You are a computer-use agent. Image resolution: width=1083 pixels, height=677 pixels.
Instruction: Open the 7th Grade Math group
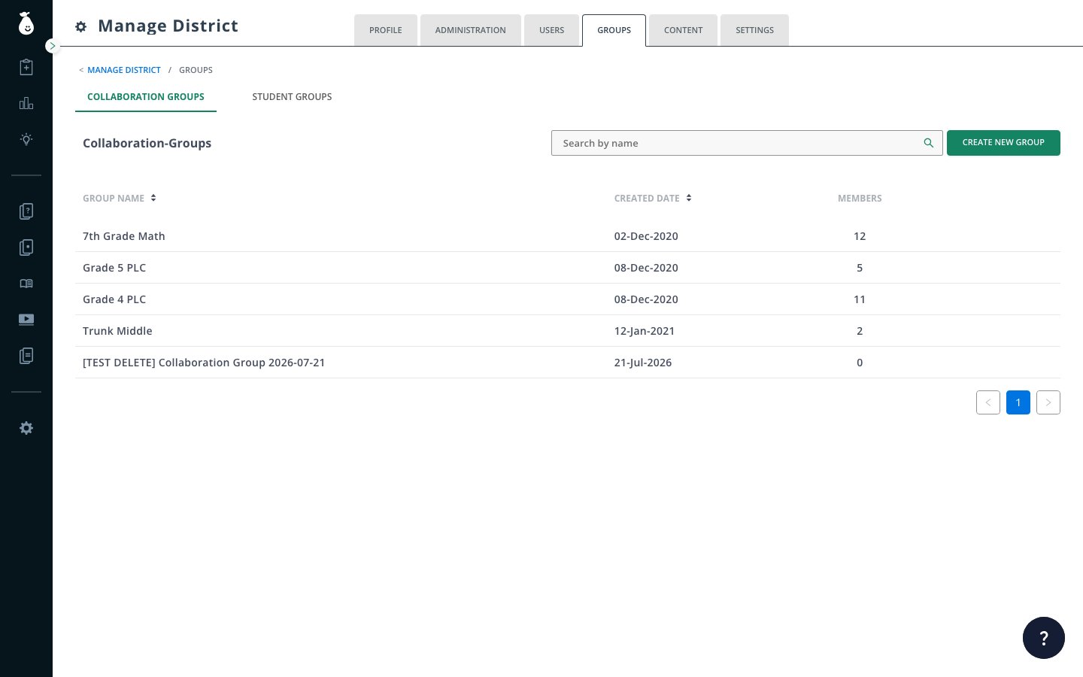568,236
